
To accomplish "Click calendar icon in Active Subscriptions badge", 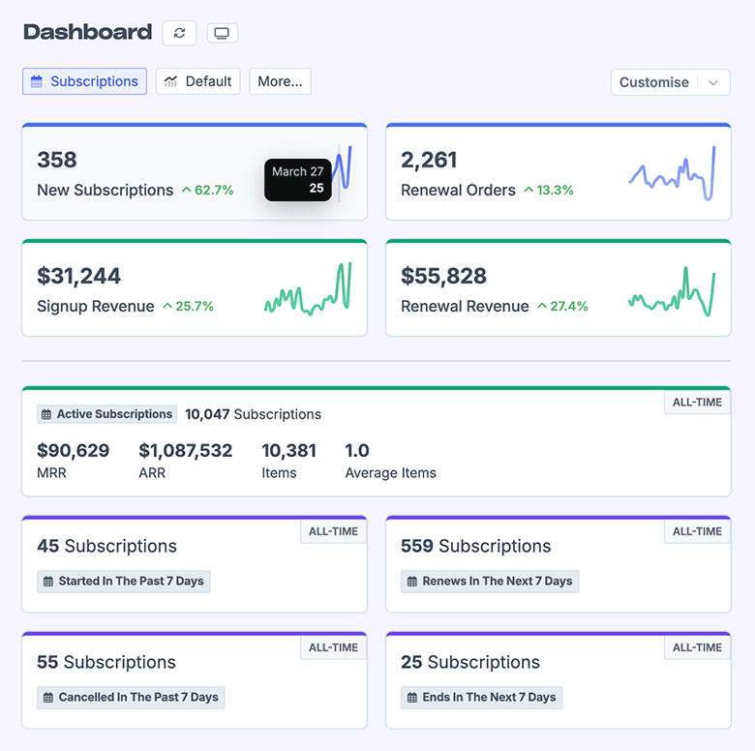I will (46, 414).
